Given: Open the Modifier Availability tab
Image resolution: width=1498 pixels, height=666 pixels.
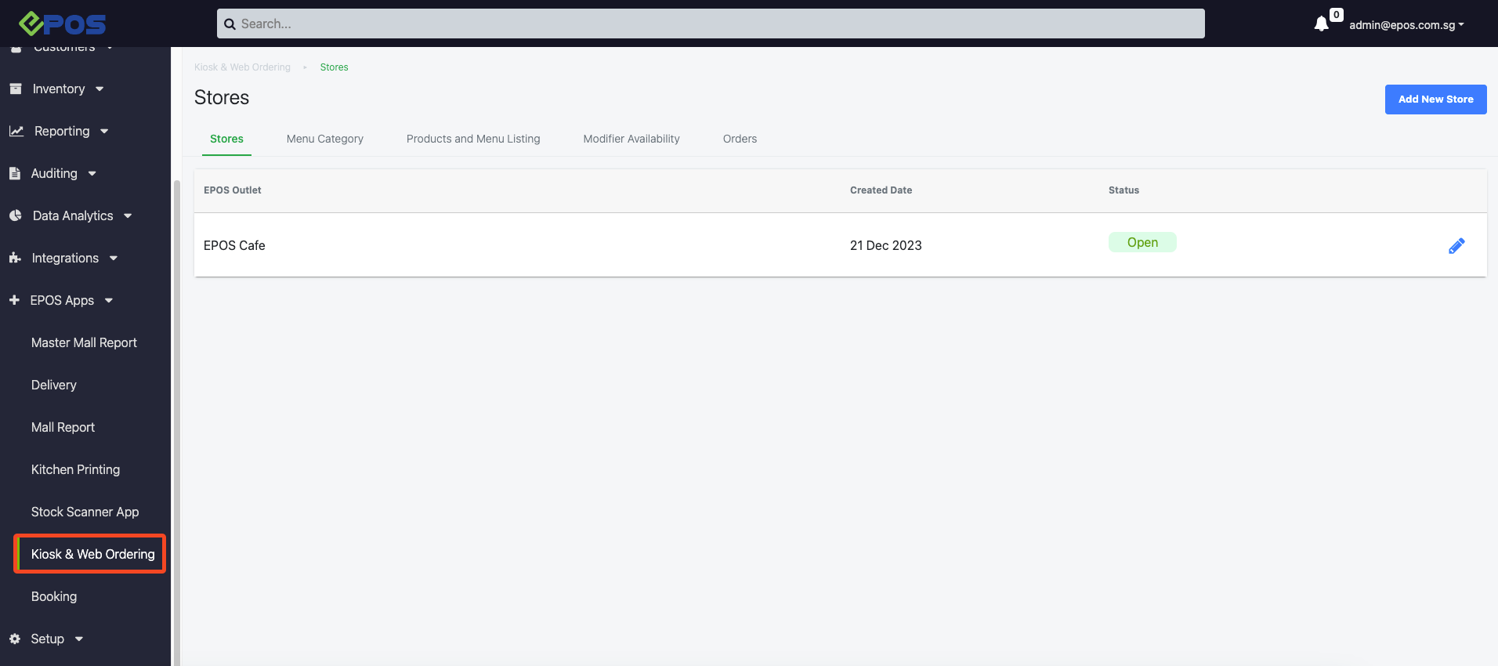Looking at the screenshot, I should [631, 139].
